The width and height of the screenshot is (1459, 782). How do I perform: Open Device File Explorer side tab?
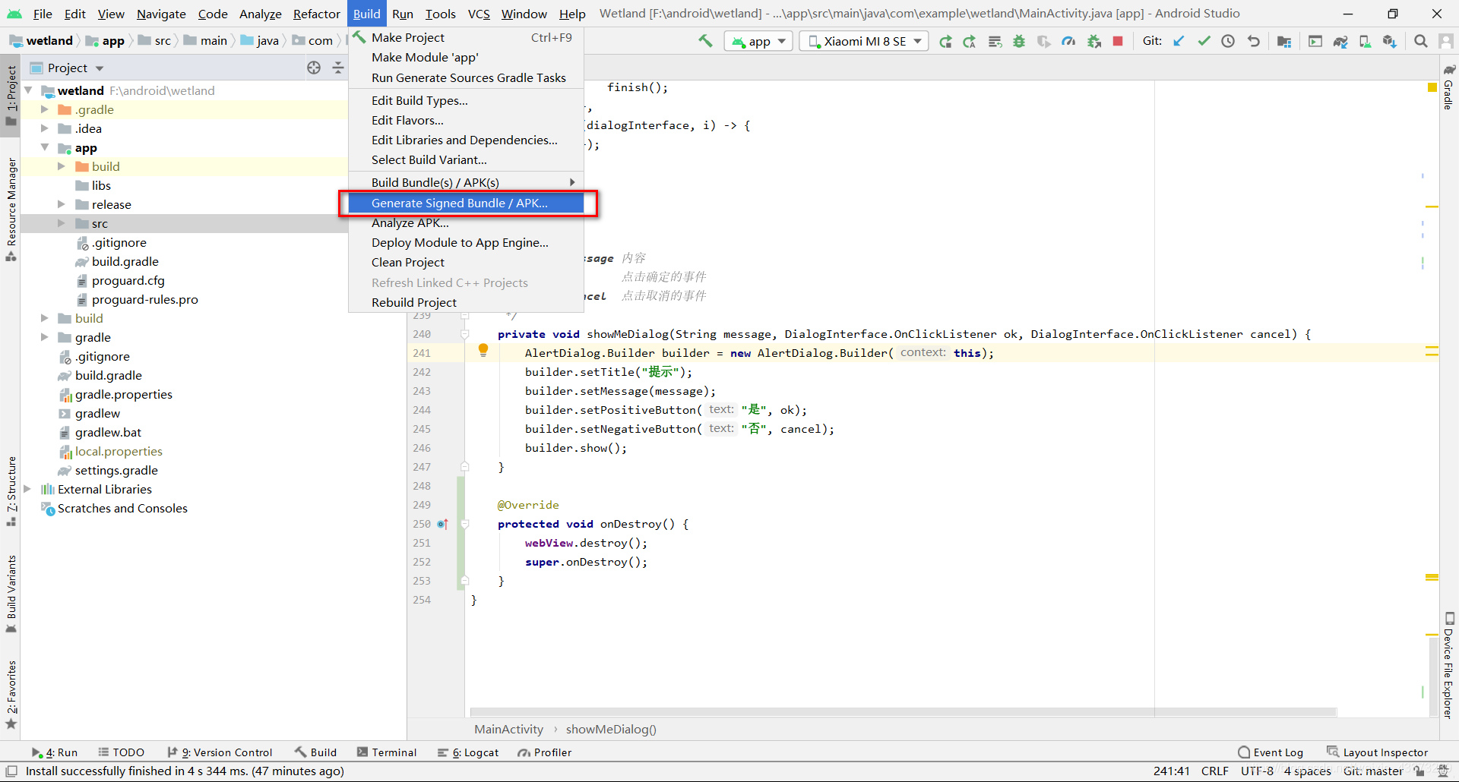click(1448, 665)
